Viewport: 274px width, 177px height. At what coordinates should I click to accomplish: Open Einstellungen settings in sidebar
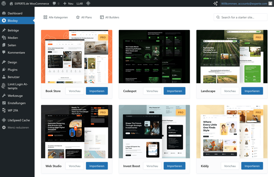(x=16, y=103)
